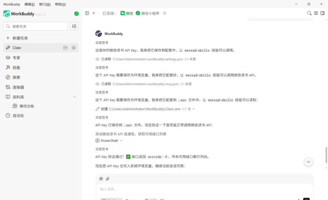Screen dimensions: 328x200
Task: Click the chat vertical scrollbar thumb
Action: click(x=326, y=155)
